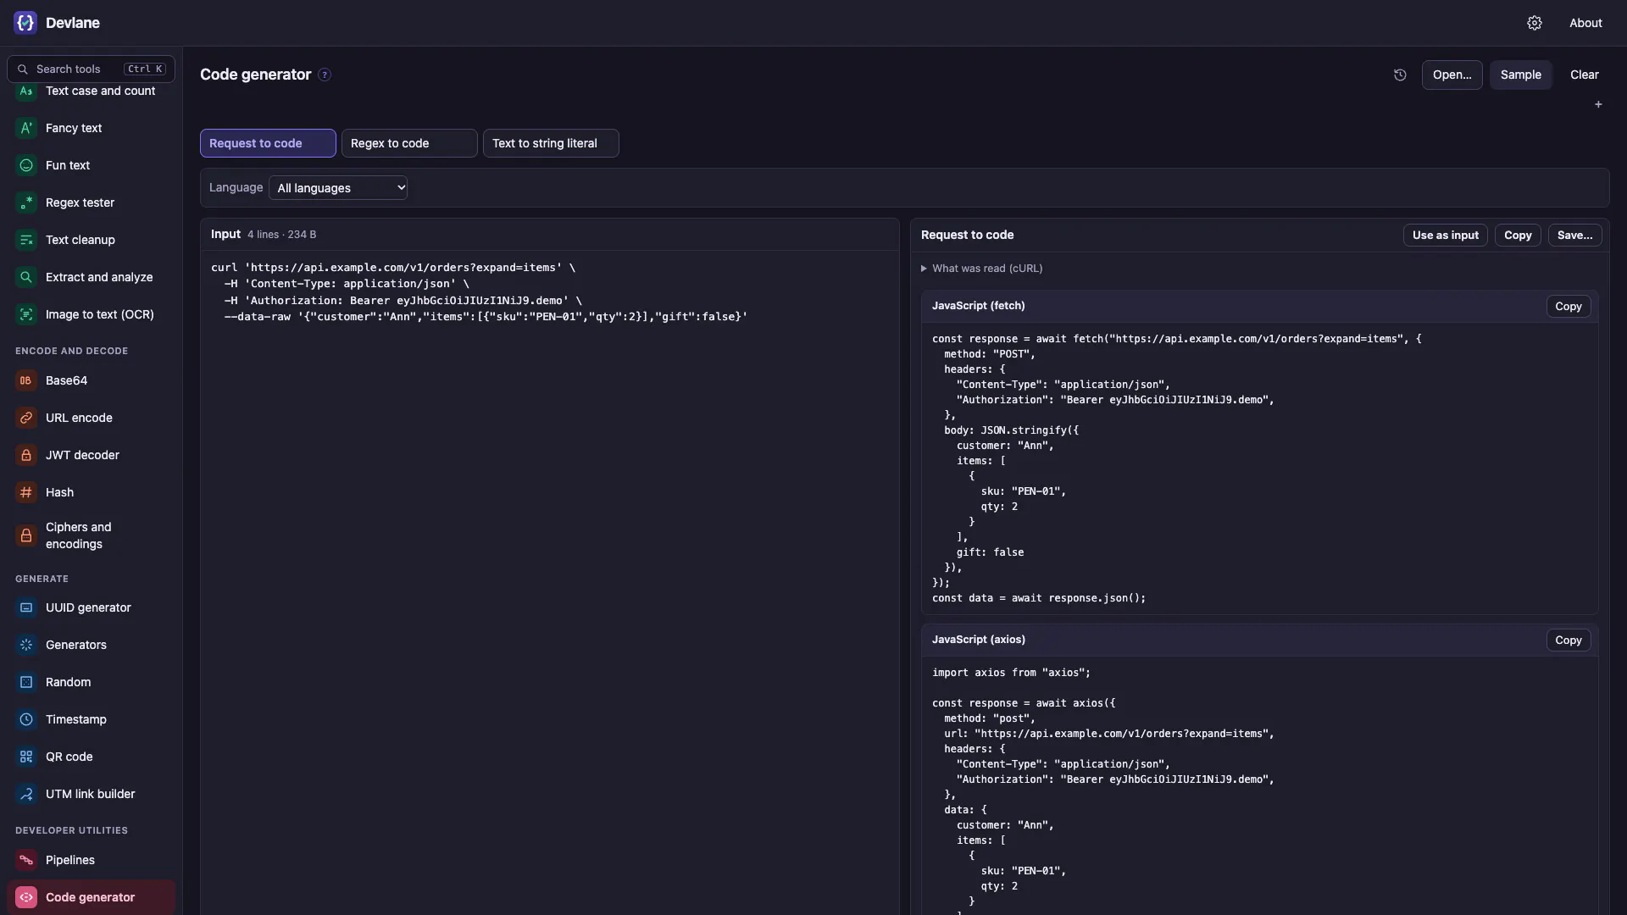
Task: Open the JWT decoder icon
Action: tap(26, 455)
